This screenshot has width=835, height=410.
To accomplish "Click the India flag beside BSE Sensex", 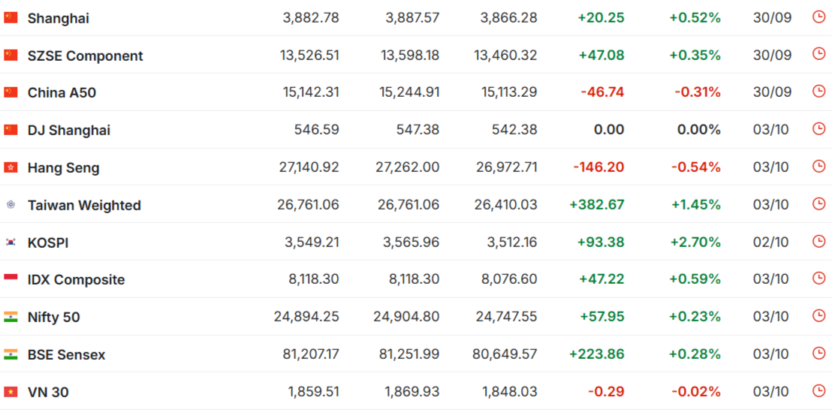I will point(11,354).
